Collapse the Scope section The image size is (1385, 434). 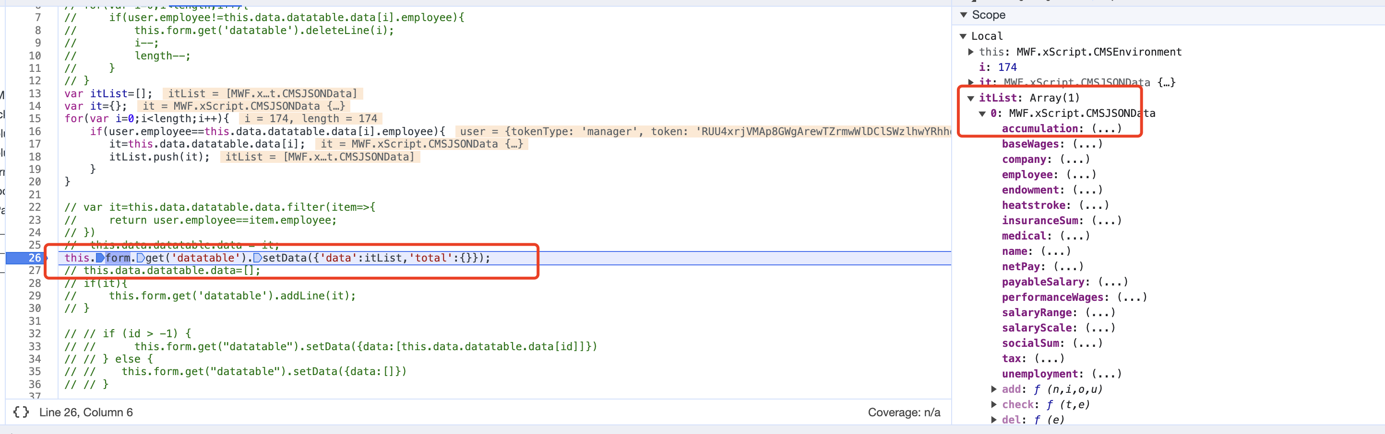[964, 15]
